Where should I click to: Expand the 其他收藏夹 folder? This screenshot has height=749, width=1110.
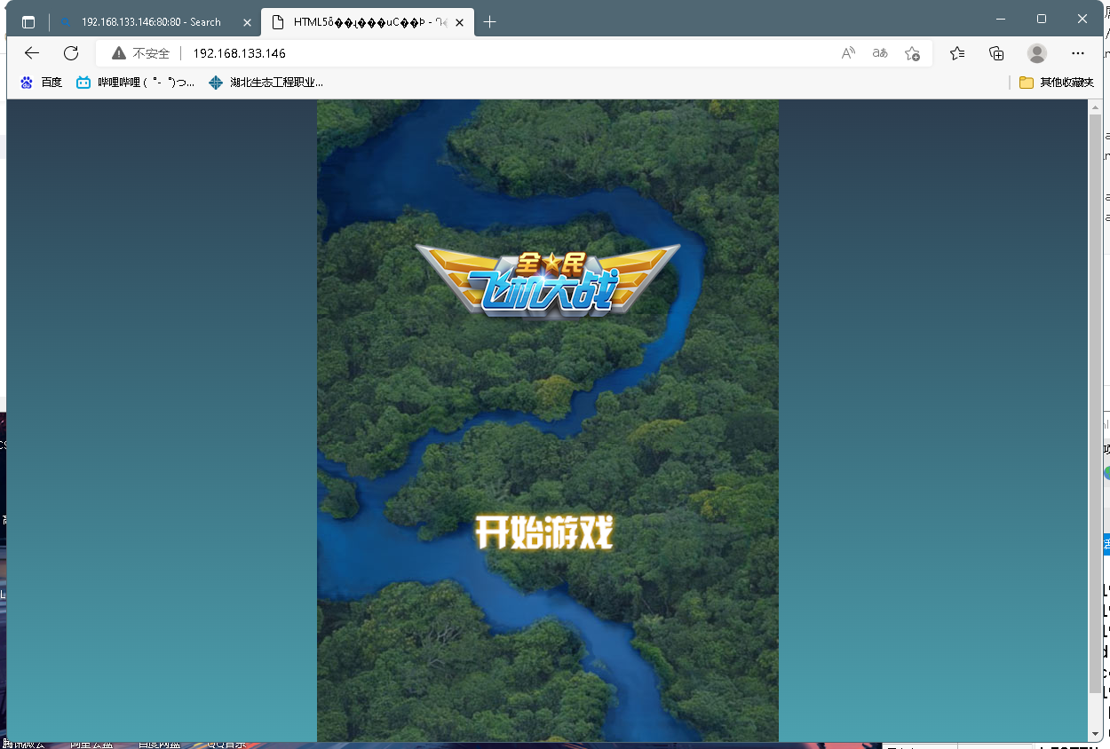(x=1056, y=83)
